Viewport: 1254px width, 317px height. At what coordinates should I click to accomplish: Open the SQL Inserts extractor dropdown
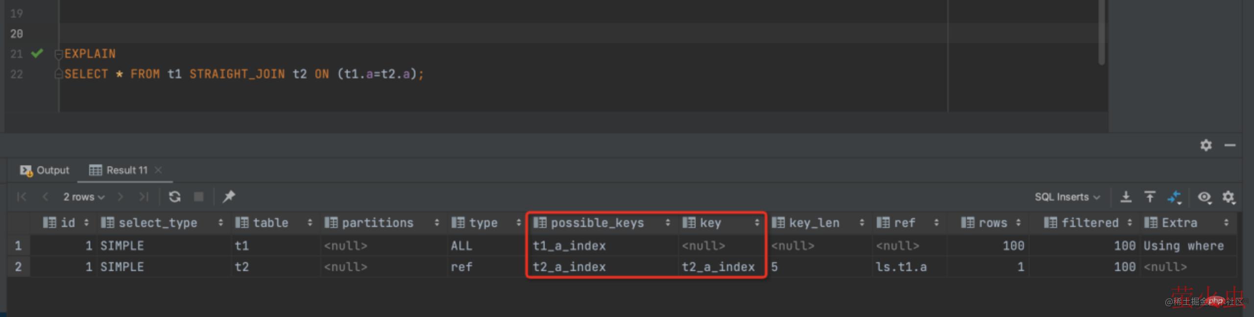[1067, 197]
